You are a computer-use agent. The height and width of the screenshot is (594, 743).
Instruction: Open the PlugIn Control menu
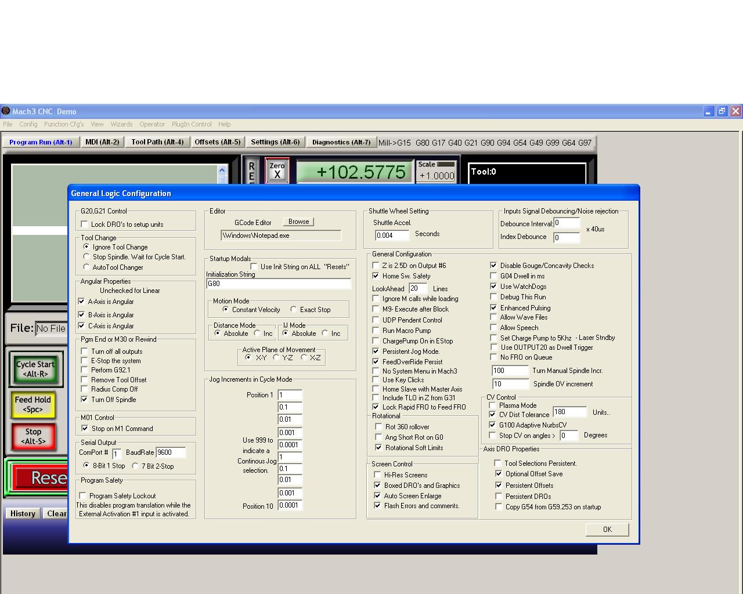pos(192,124)
